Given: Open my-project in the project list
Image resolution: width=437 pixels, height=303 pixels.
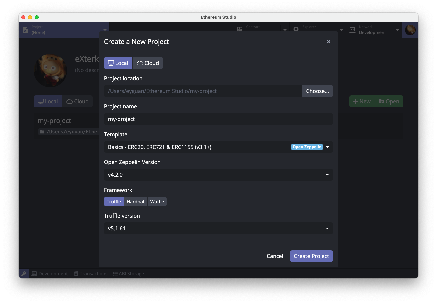Looking at the screenshot, I should 54,121.
